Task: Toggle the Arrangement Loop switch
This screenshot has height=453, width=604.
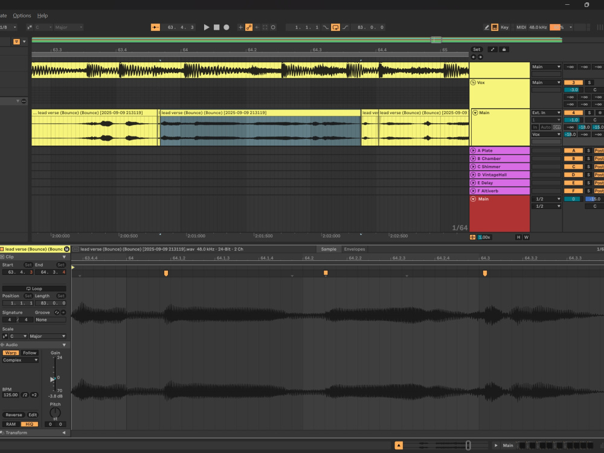Action: (x=335, y=27)
